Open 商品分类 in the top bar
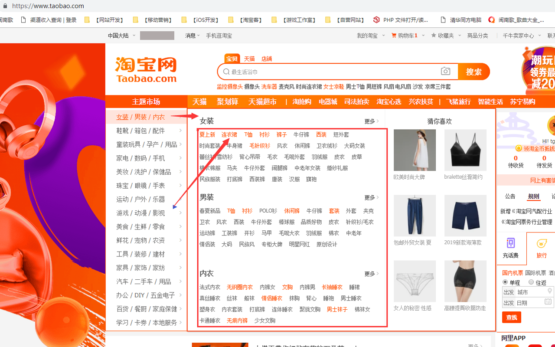 point(477,36)
